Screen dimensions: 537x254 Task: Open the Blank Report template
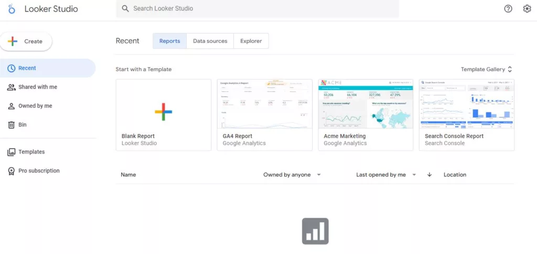164,115
